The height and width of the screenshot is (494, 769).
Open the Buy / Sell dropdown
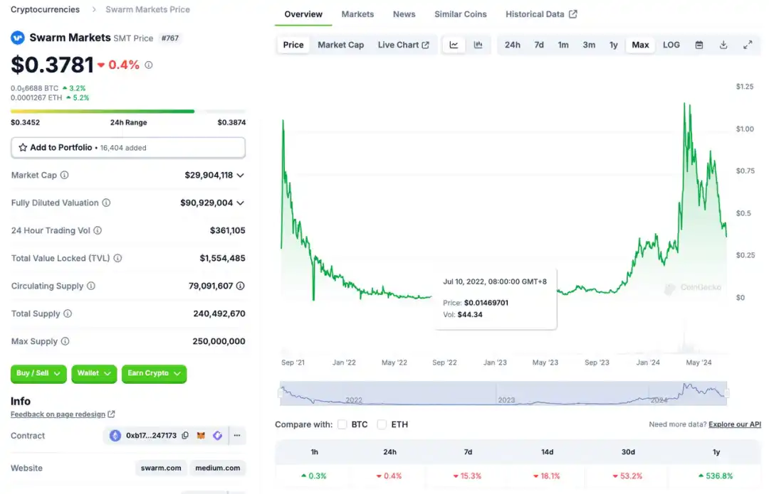[x=38, y=373]
